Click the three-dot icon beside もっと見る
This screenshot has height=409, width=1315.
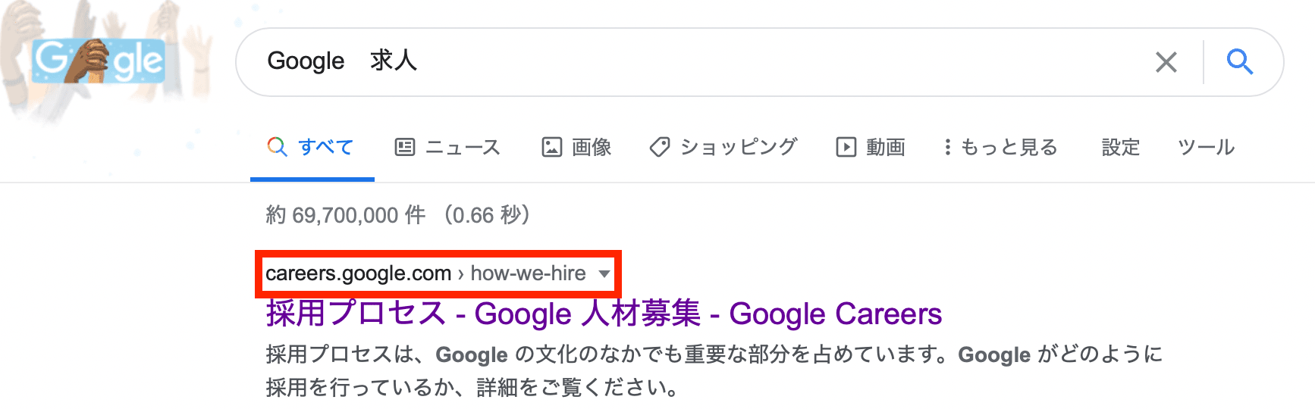(x=947, y=147)
